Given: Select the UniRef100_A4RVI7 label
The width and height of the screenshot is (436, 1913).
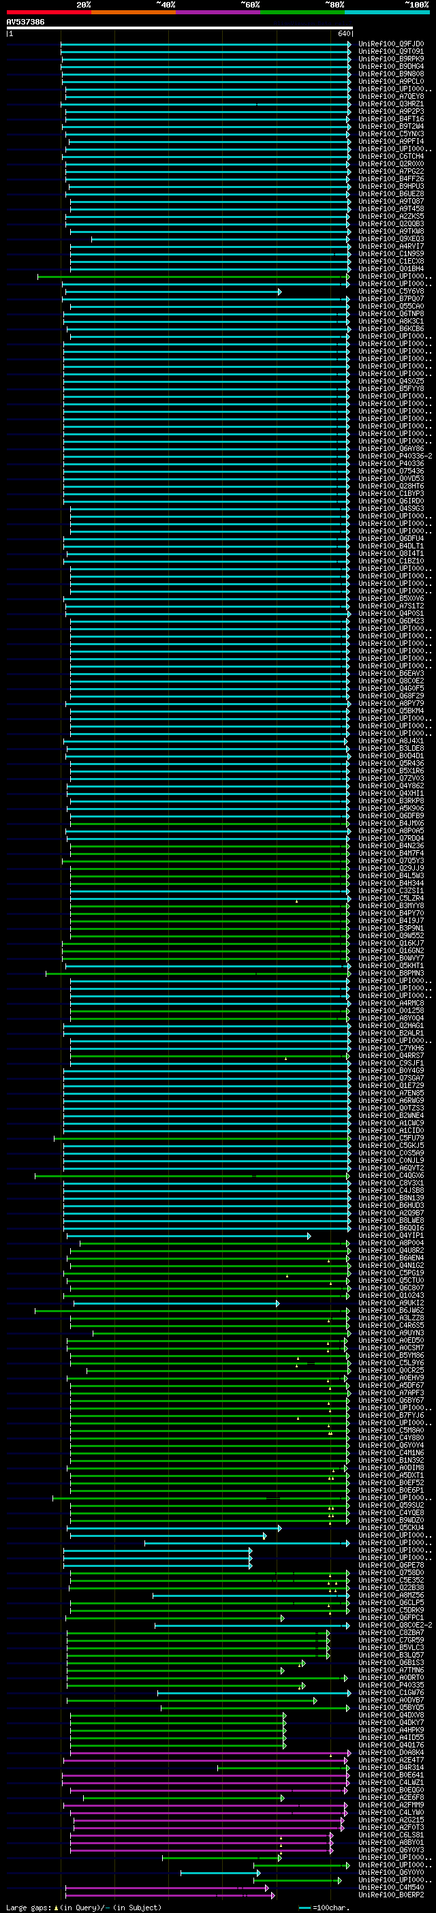Looking at the screenshot, I should 392,246.
